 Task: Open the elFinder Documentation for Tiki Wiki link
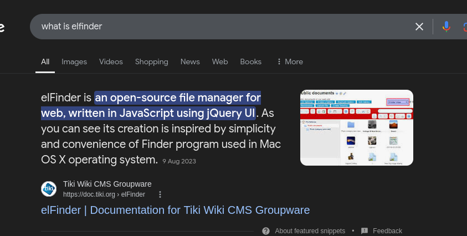pyautogui.click(x=176, y=210)
